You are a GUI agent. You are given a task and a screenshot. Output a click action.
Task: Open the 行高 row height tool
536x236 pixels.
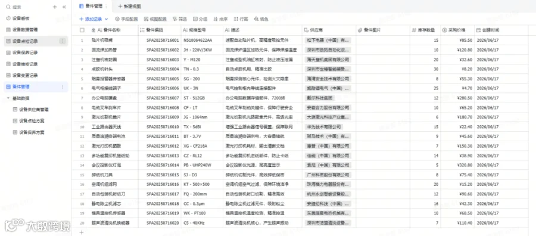tap(241, 19)
